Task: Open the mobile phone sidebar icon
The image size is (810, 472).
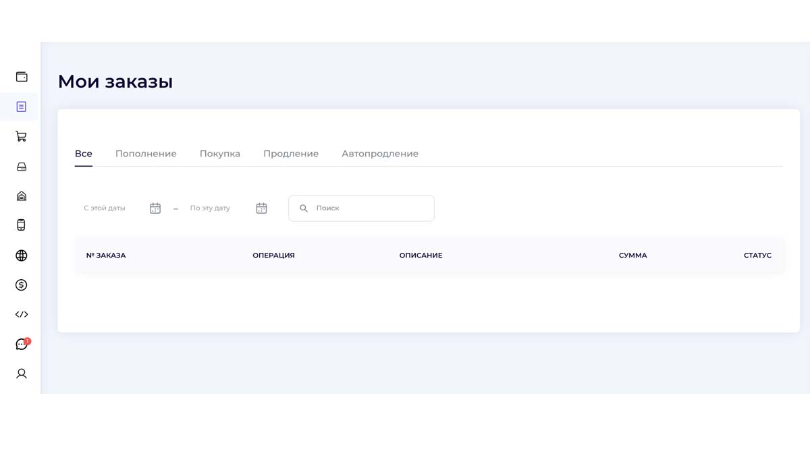Action: (22, 225)
